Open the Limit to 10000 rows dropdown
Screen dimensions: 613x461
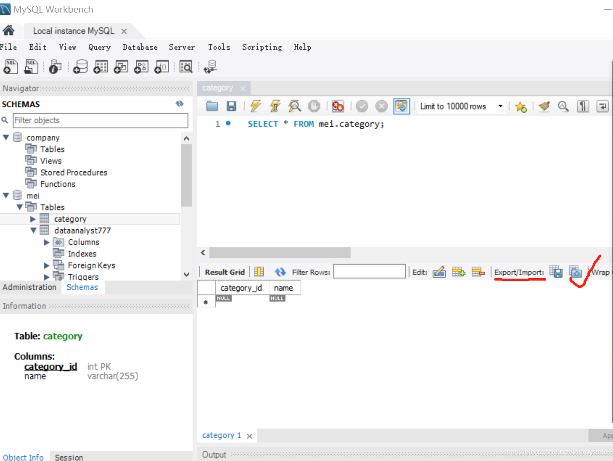(x=500, y=106)
